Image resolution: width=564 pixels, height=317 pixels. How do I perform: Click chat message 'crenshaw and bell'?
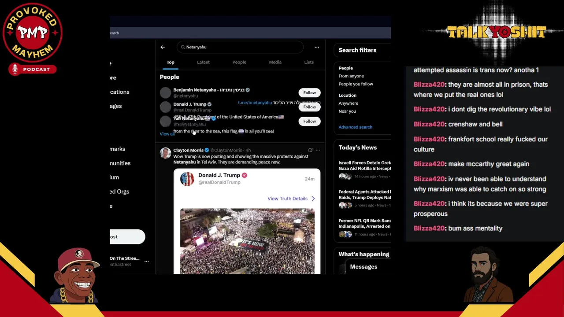[458, 124]
